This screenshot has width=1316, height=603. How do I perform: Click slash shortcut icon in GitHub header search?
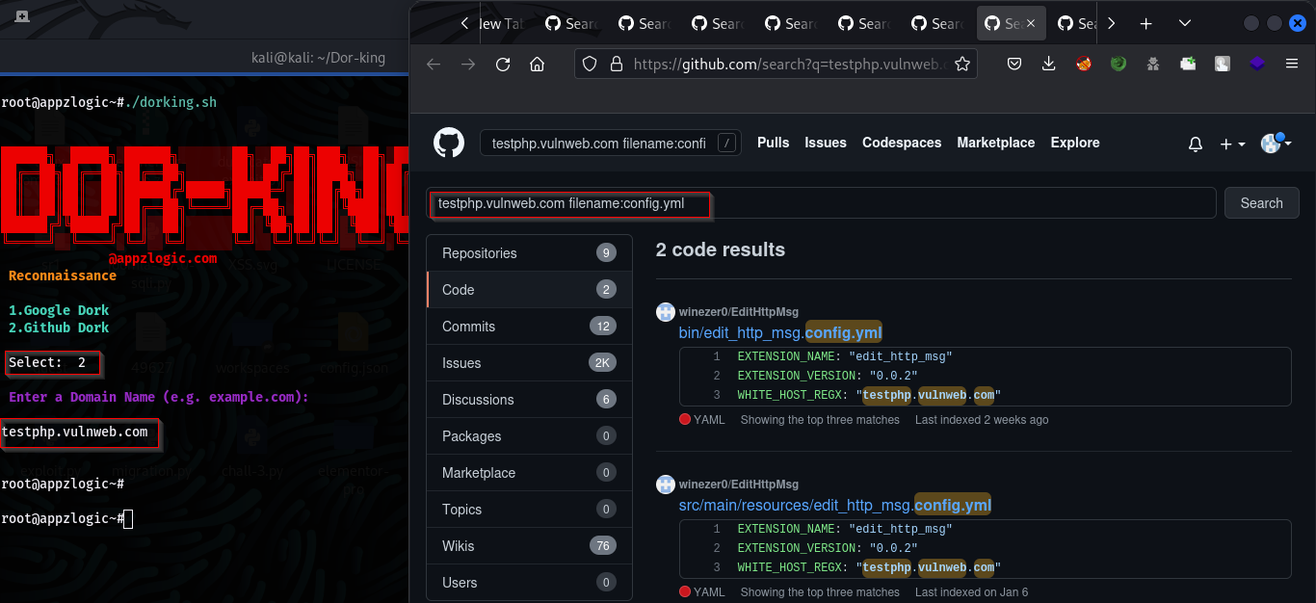727,144
